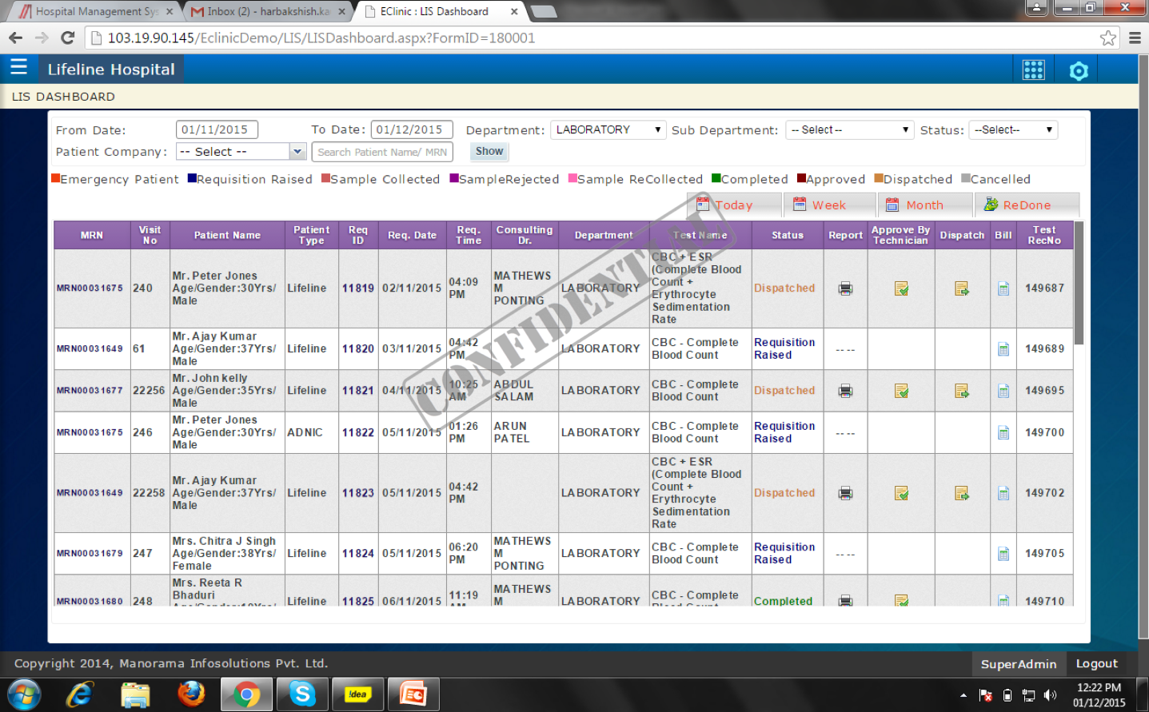Open bill icon for request 11820
The height and width of the screenshot is (712, 1149).
point(1003,349)
